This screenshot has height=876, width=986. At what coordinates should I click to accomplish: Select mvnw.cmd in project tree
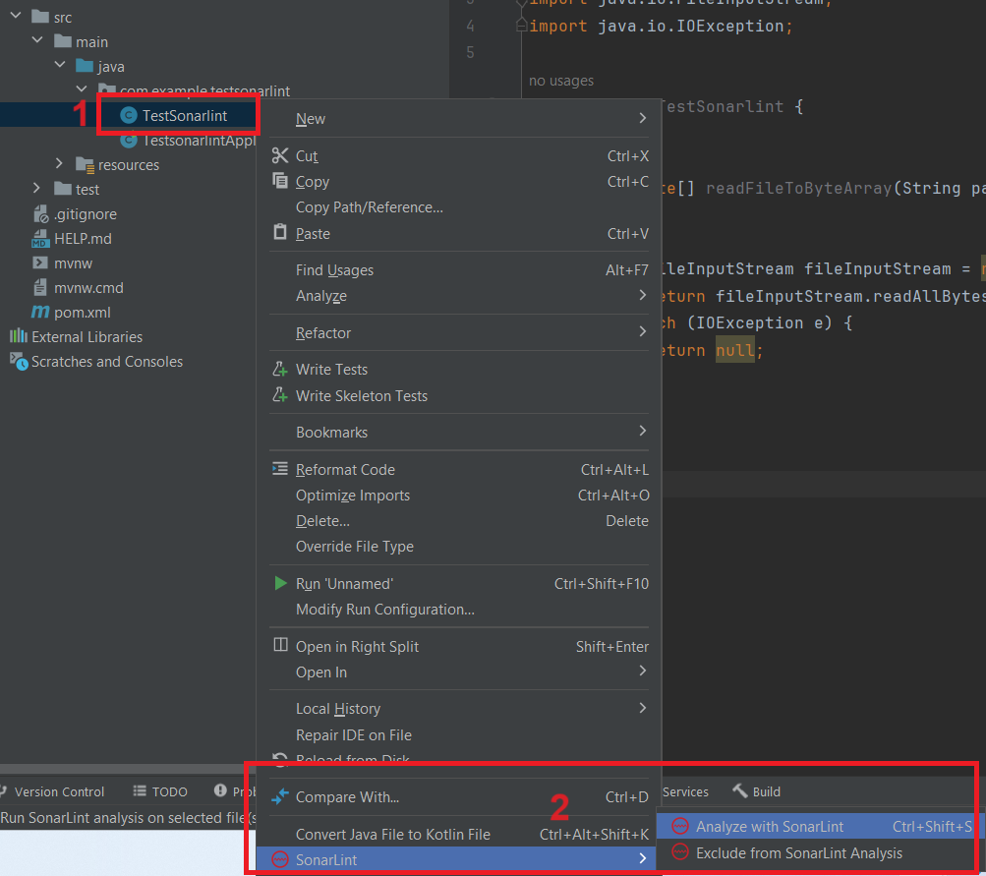point(88,288)
